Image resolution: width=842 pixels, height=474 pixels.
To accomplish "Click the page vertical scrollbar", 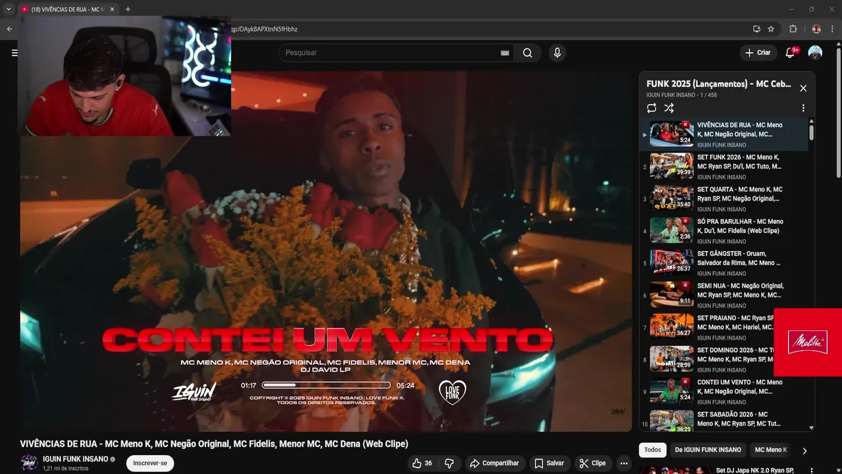I will 839,112.
